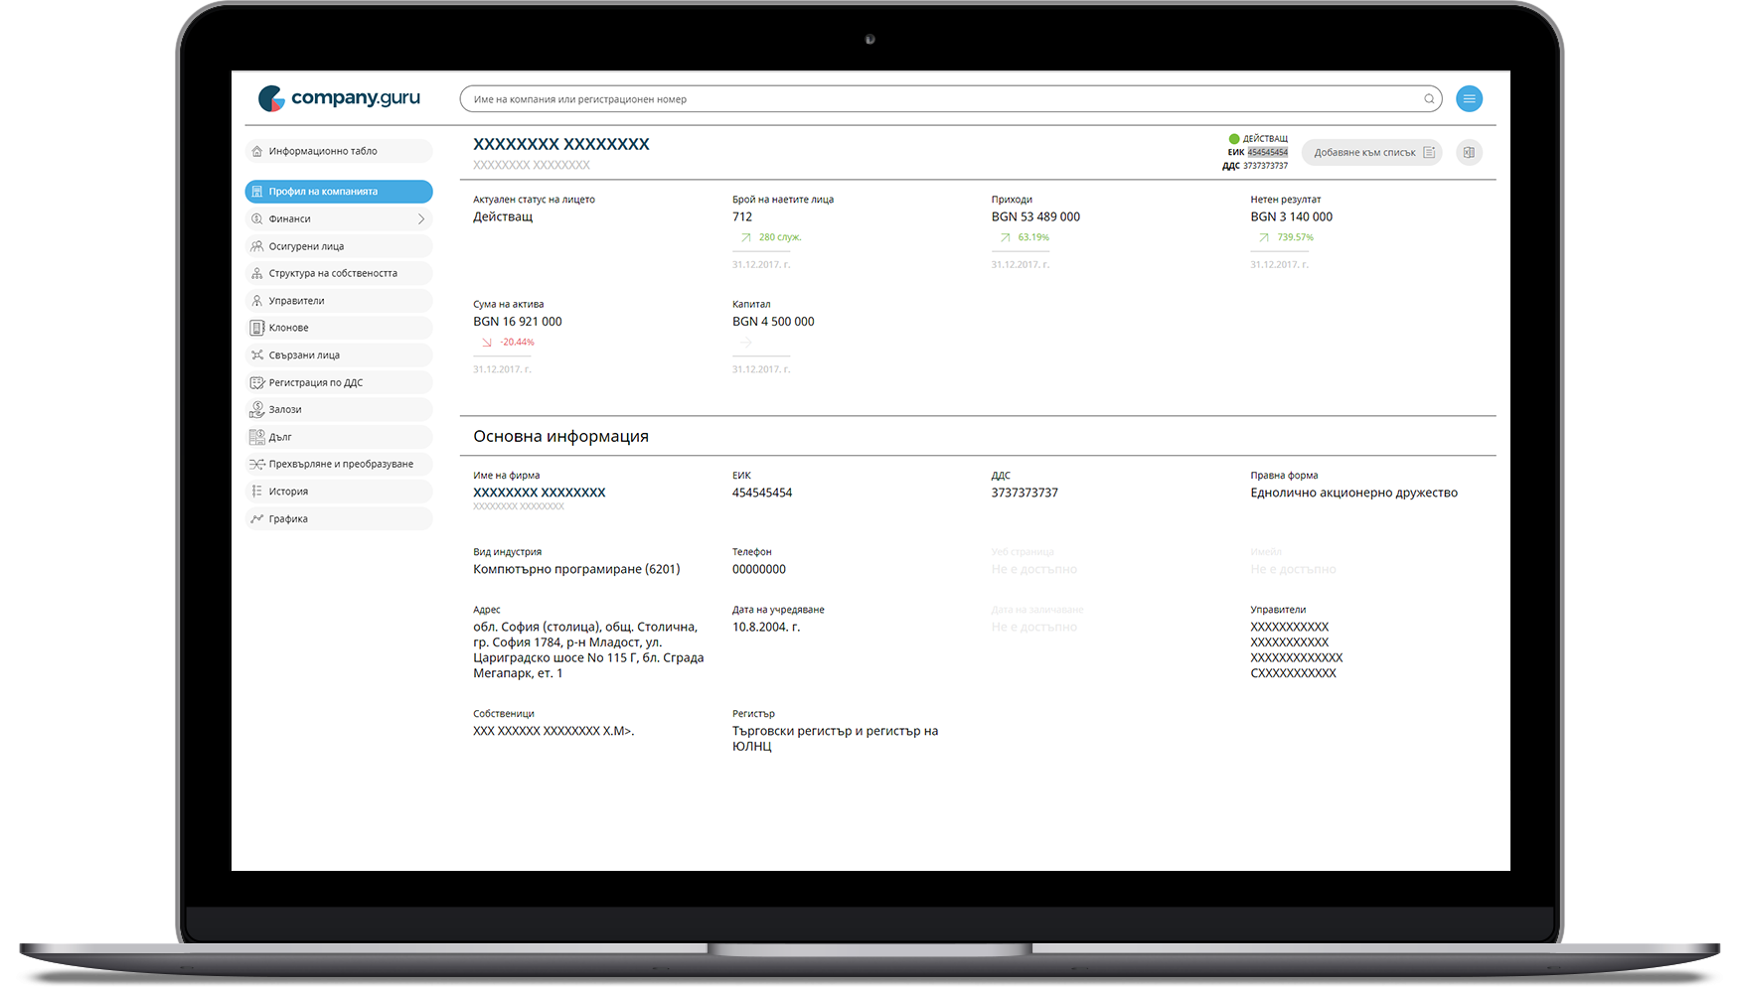Select the highlighted ЕИК 454545454 in header
Viewport: 1739px width, 993px height.
[x=1268, y=152]
